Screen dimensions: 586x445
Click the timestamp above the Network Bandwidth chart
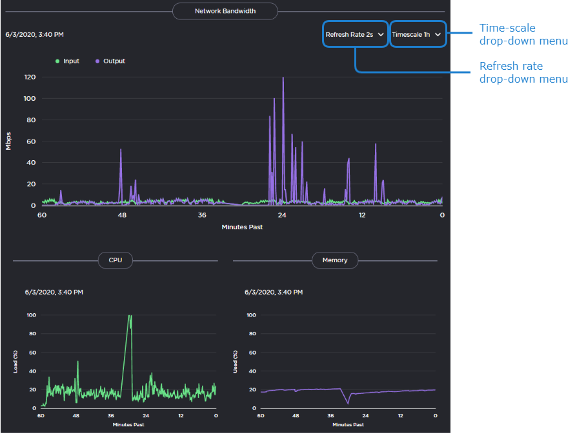click(35, 34)
